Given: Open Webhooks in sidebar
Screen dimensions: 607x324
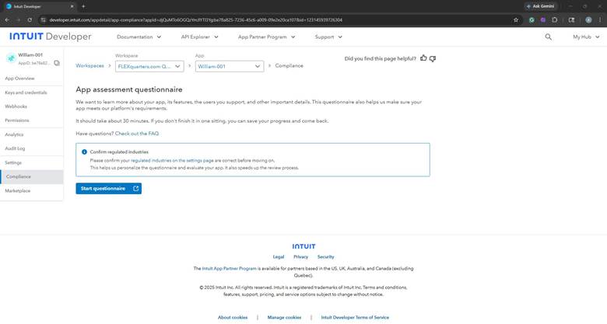Looking at the screenshot, I should coord(16,106).
